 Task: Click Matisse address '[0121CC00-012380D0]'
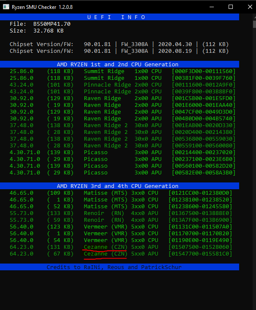(200, 193)
